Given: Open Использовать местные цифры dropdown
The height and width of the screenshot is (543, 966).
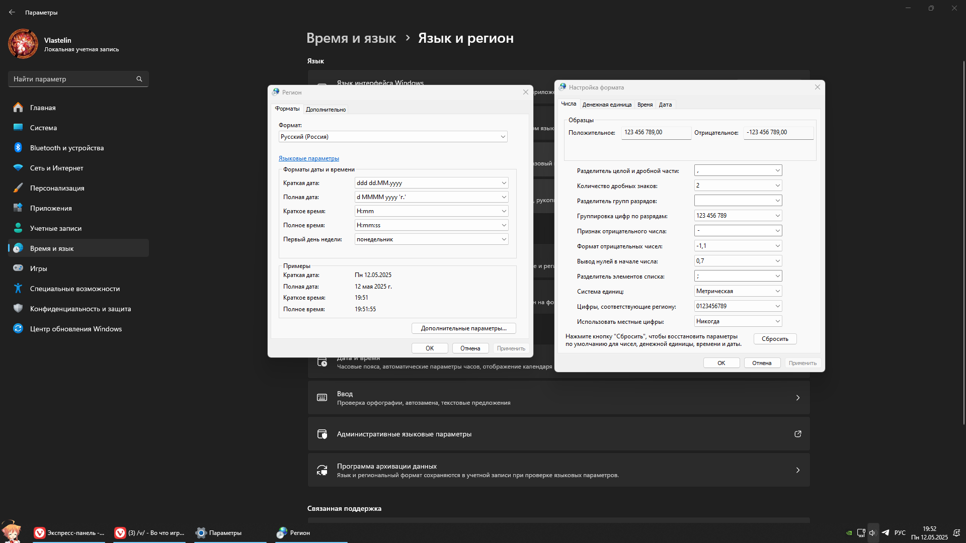Looking at the screenshot, I should 738,321.
